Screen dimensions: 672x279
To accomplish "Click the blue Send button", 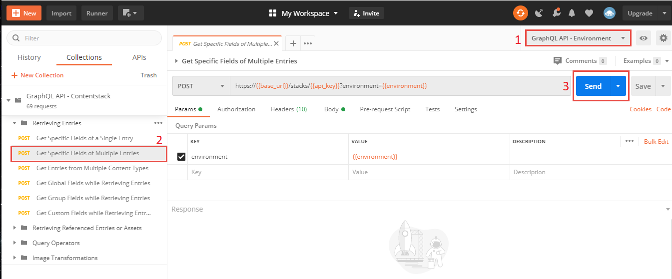I will coord(593,86).
